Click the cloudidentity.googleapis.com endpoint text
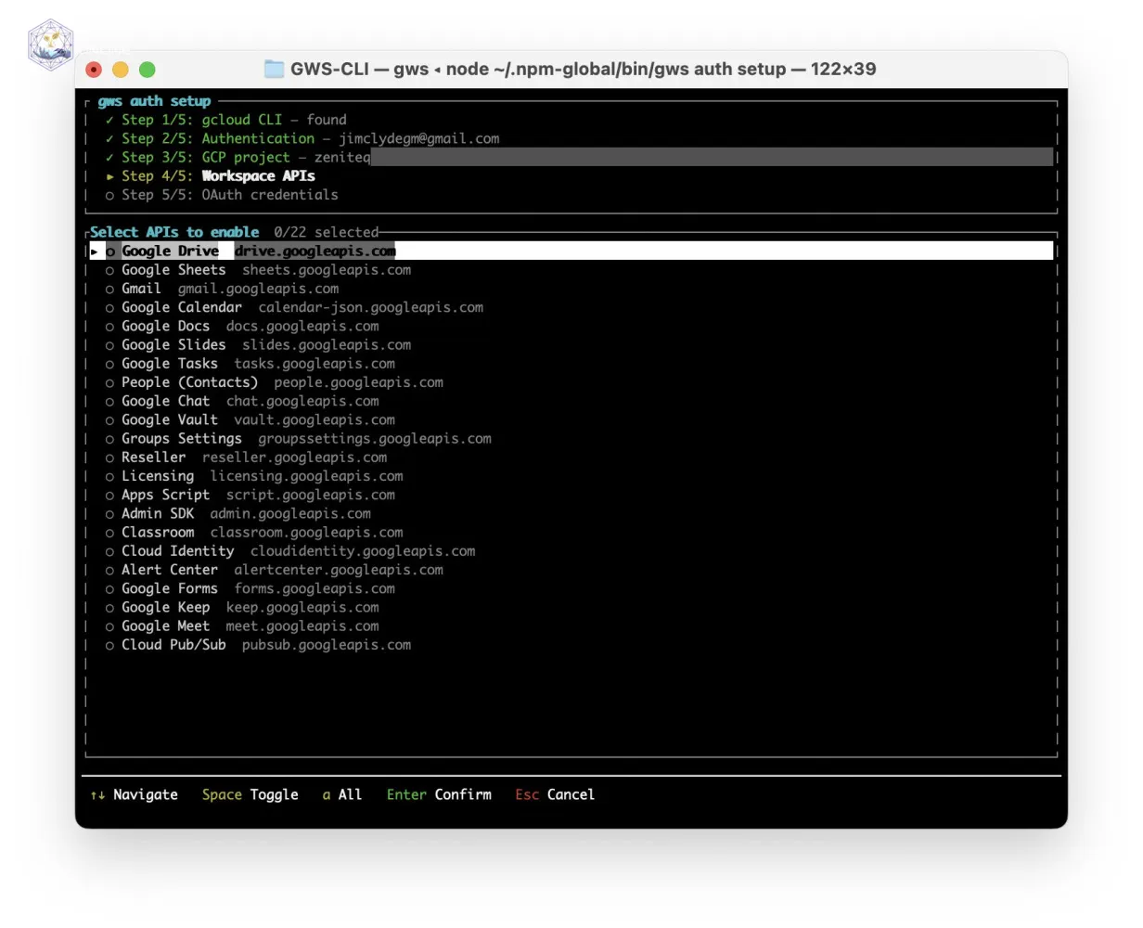 [x=363, y=551]
